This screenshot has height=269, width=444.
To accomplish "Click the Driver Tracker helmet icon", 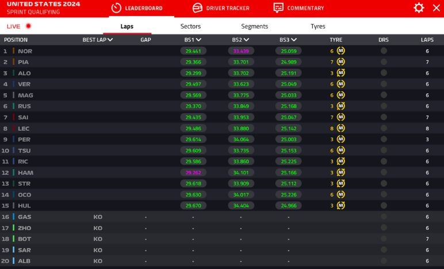I will [x=197, y=8].
